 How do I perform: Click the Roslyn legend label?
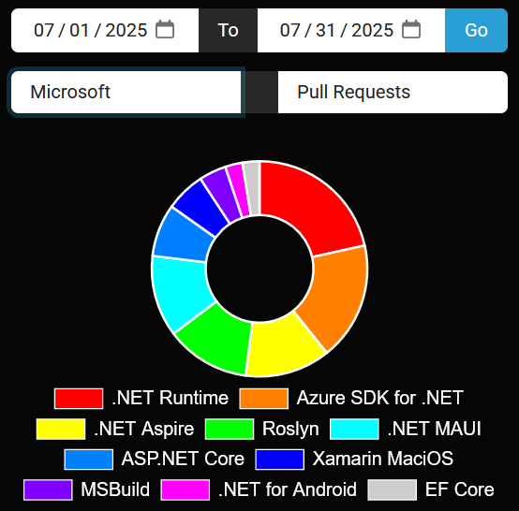tap(290, 429)
